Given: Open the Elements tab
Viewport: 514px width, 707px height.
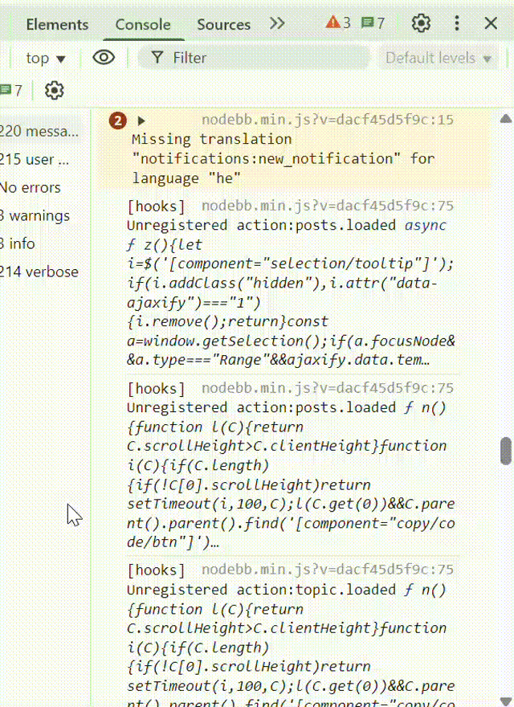Looking at the screenshot, I should [x=57, y=24].
